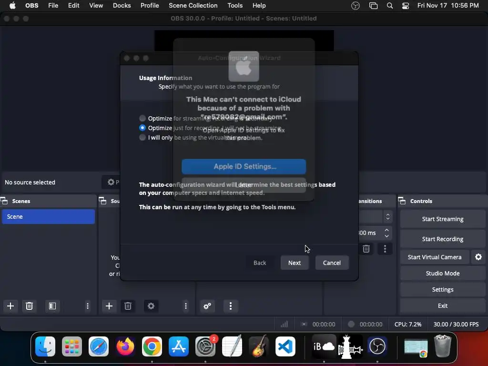Open OBS icon in the Dock
This screenshot has height=366, width=488.
[377, 346]
